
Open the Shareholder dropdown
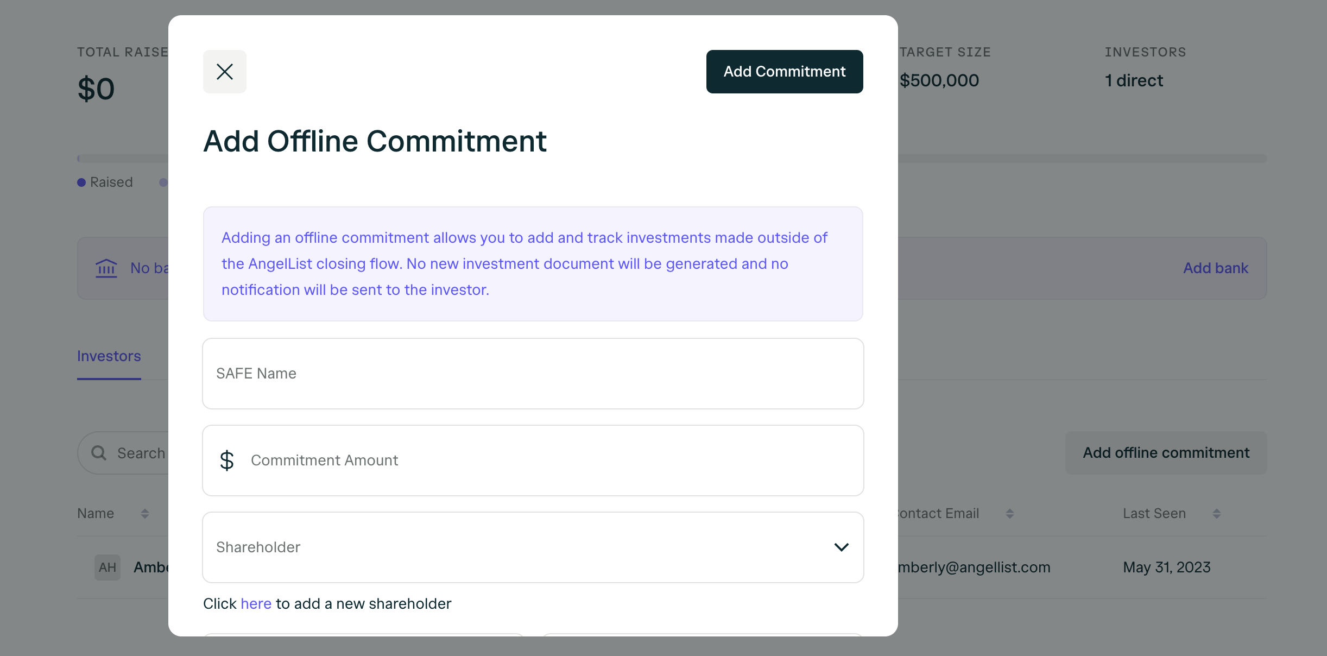pos(533,547)
